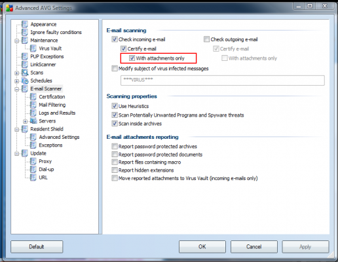Collapse the Resident Shield tree node

coord(17,130)
